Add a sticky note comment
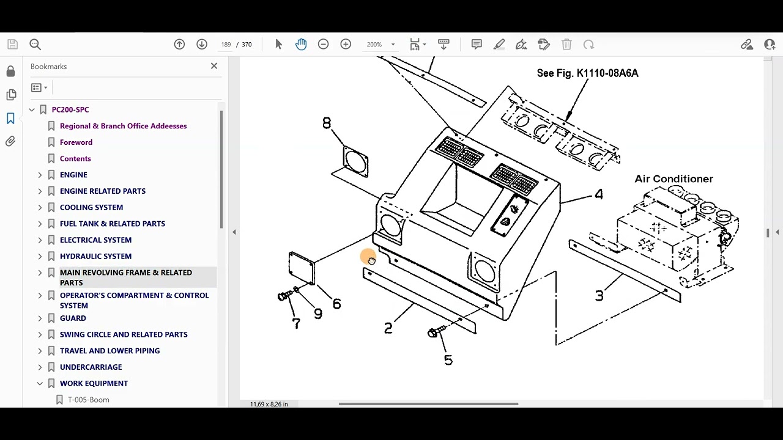The image size is (783, 440). coord(477,44)
